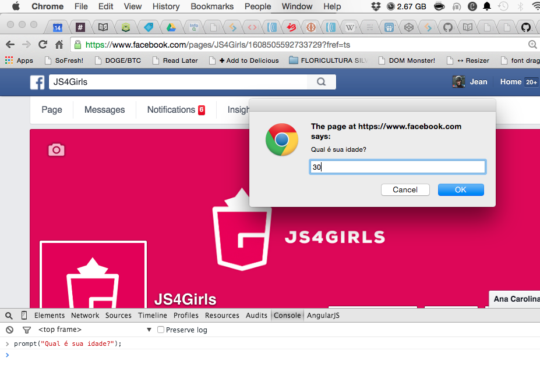Open the top frame context dropdown
Image resolution: width=540 pixels, height=365 pixels.
(95, 330)
